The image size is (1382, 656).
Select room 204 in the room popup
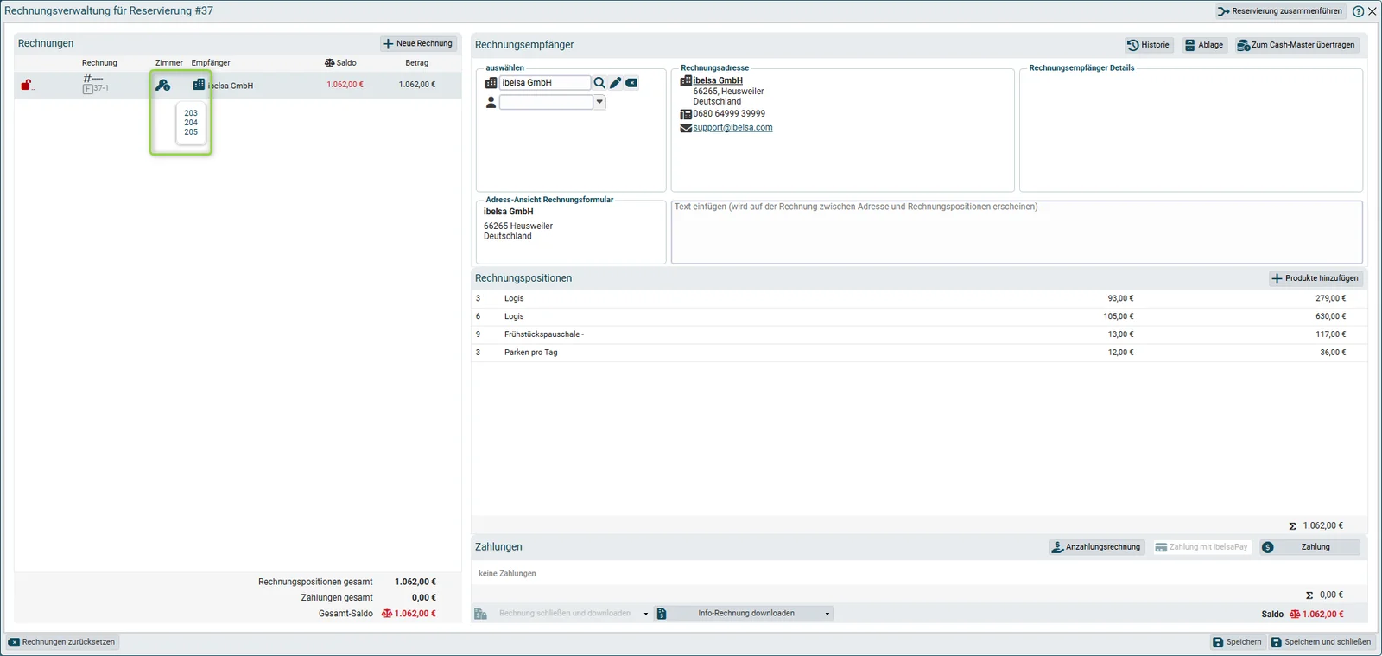coord(191,123)
